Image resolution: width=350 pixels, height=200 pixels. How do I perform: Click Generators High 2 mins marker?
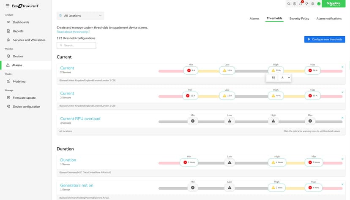tap(277, 188)
